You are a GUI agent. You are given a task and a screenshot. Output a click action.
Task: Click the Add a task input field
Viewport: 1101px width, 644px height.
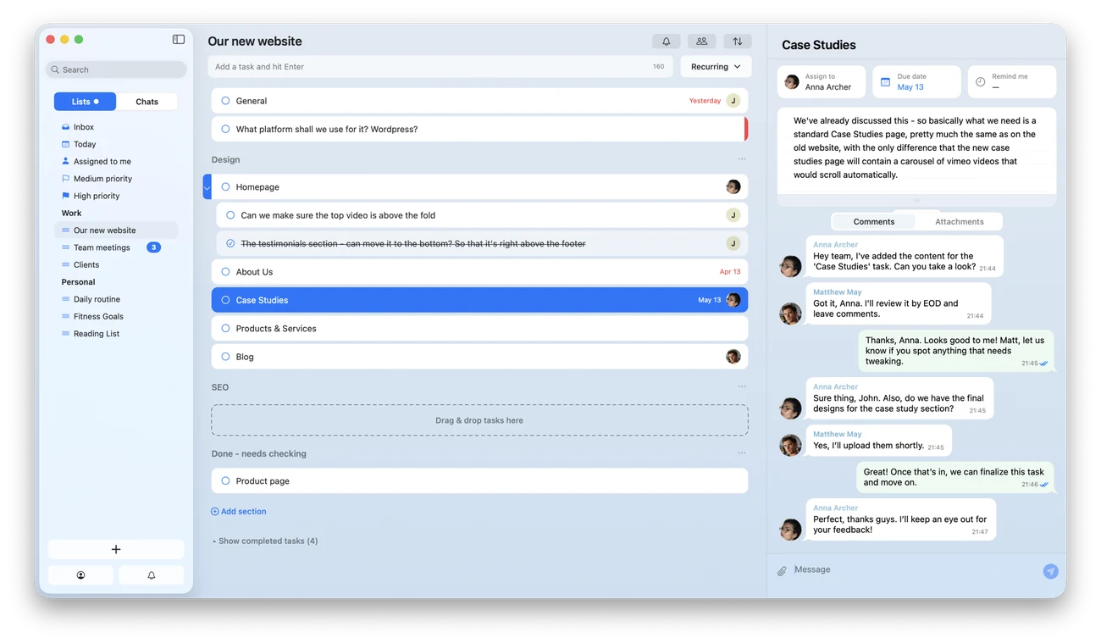click(x=440, y=67)
